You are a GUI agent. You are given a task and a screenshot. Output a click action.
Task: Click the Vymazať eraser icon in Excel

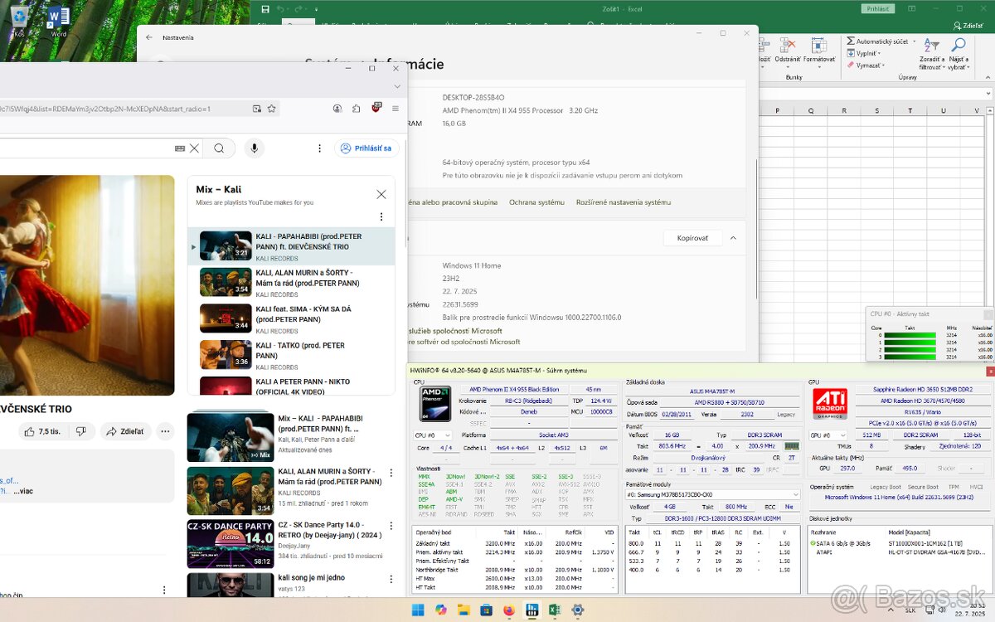[x=851, y=65]
